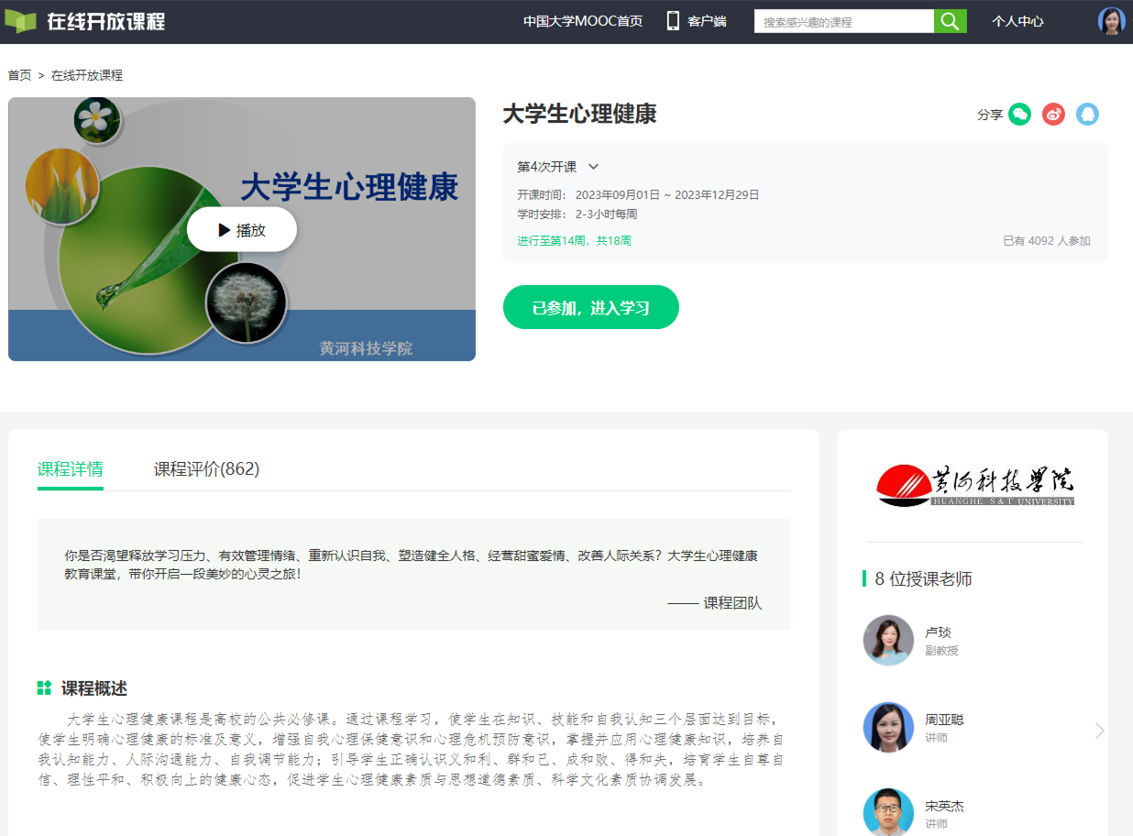Click the green search magnifier button

point(950,21)
